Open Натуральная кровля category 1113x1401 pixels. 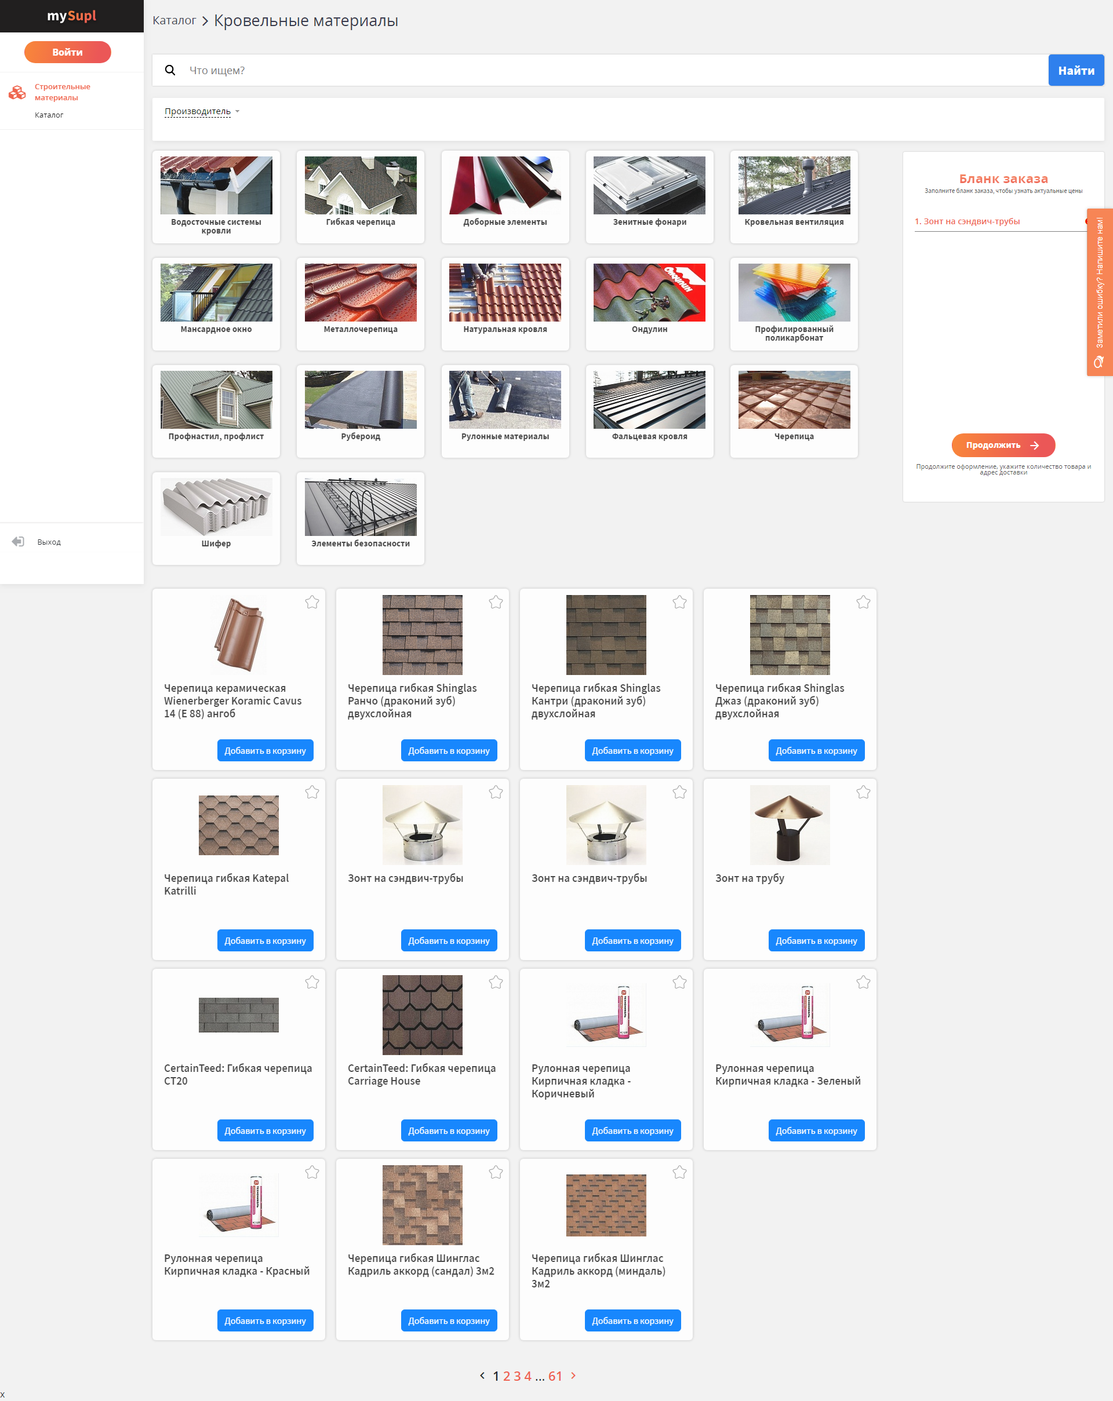click(x=505, y=304)
